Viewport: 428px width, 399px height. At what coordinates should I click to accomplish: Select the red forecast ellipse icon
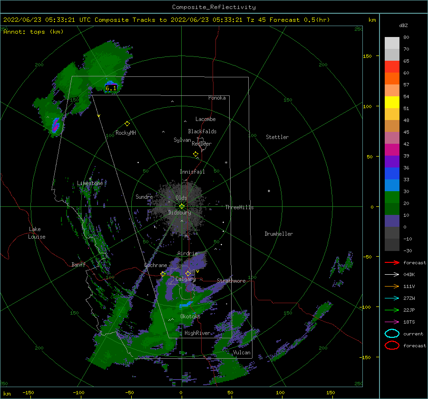click(x=392, y=345)
